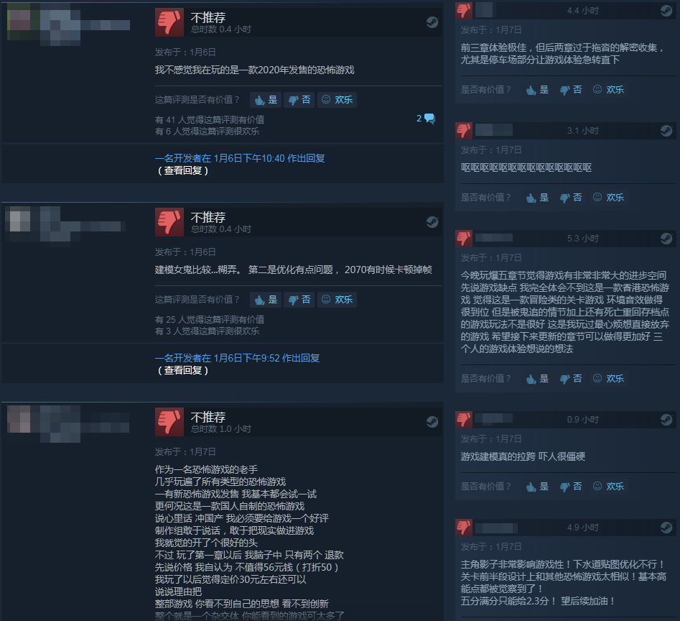Image resolution: width=680 pixels, height=621 pixels.
Task: Open developer reply link dated 1月6日下午10:40
Action: (240, 158)
